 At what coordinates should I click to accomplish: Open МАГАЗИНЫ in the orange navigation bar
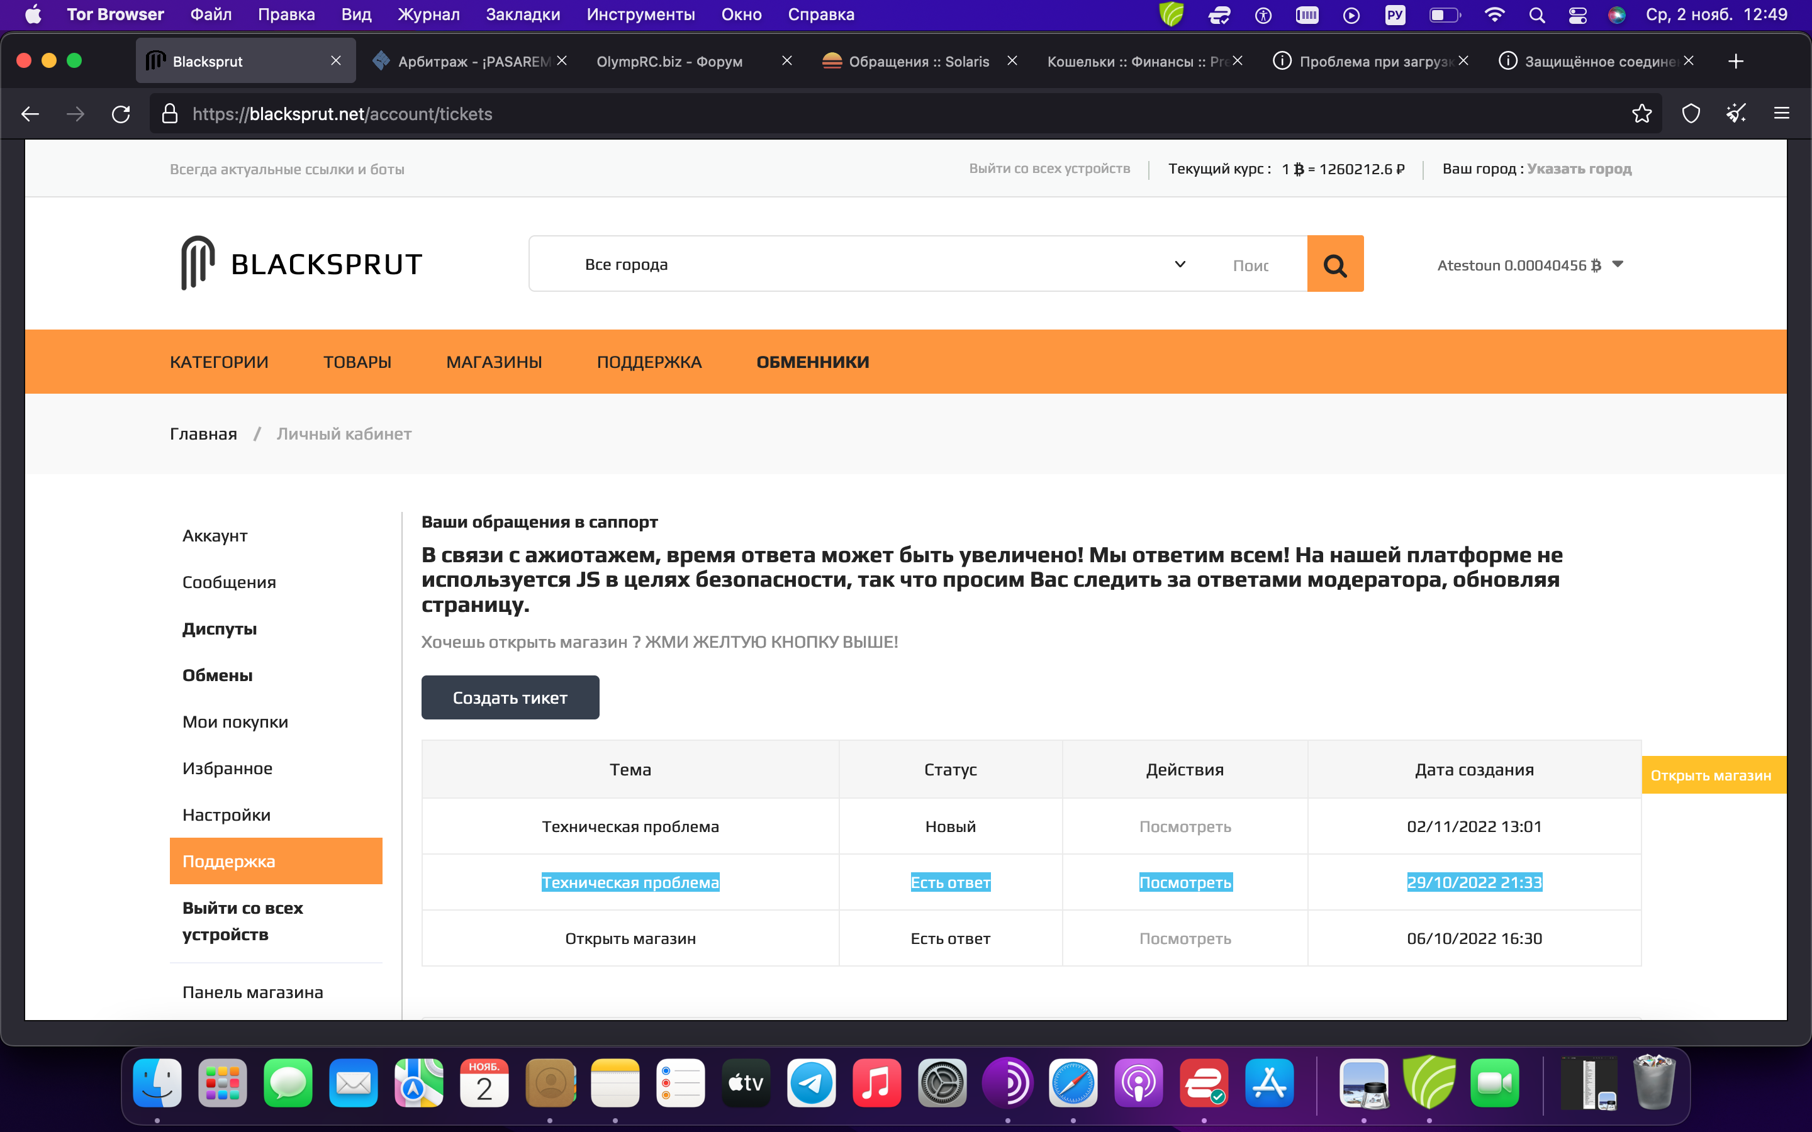point(493,362)
